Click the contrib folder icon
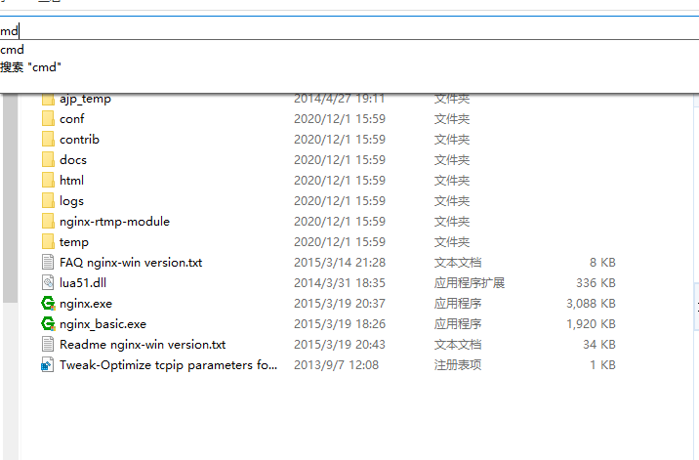The image size is (699, 460). (x=48, y=140)
